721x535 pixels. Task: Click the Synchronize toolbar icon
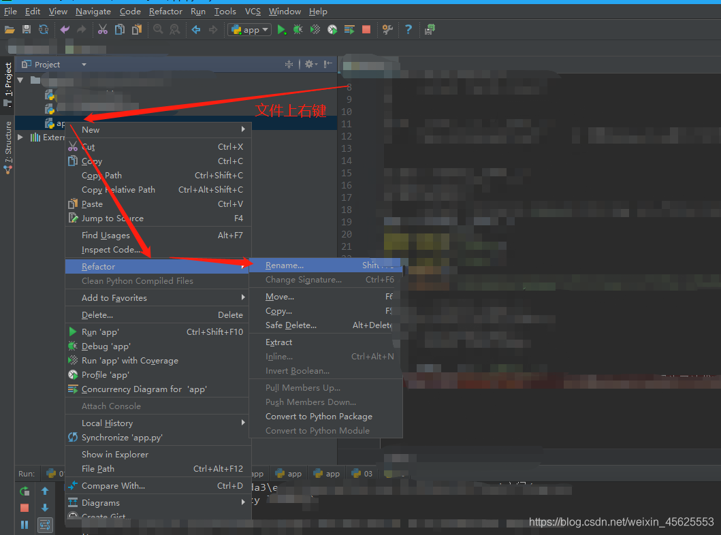click(44, 30)
